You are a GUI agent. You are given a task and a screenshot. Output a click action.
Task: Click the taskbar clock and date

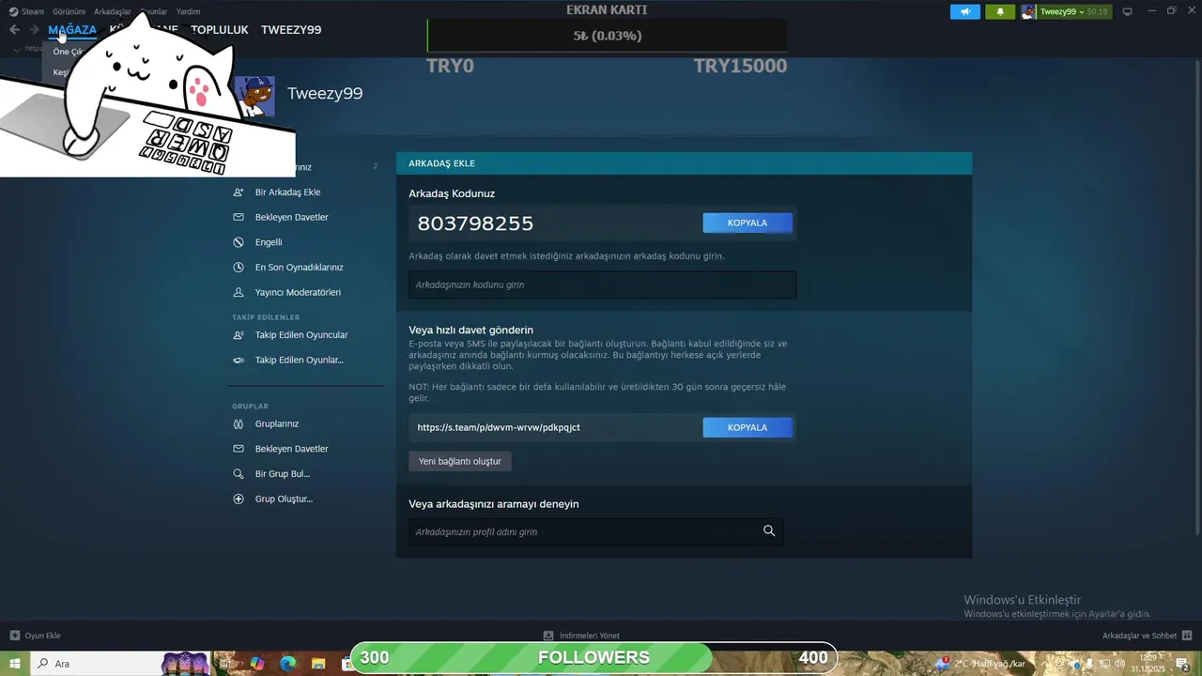tap(1148, 664)
